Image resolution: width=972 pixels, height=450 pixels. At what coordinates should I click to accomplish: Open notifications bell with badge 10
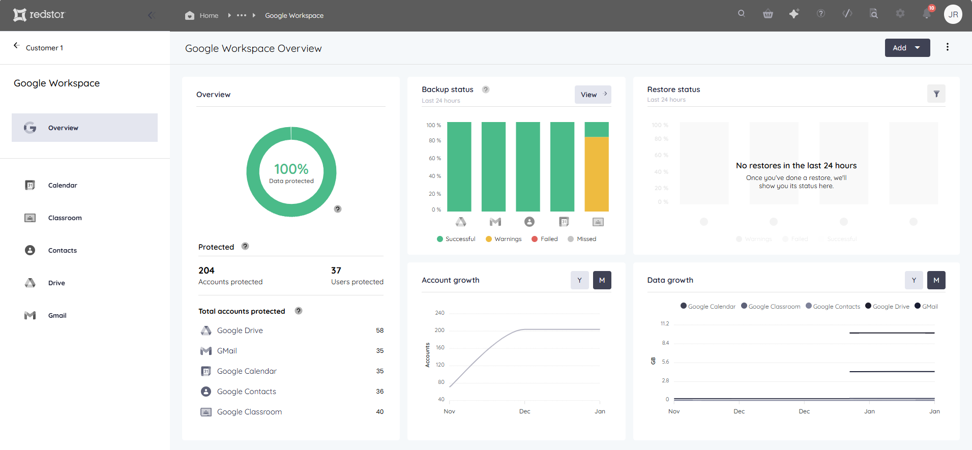coord(927,13)
